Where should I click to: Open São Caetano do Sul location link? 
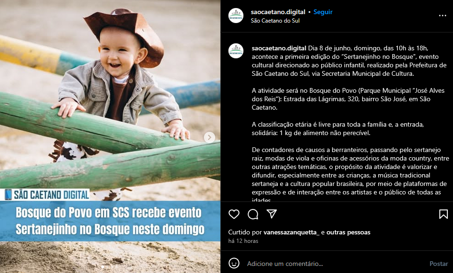[275, 21]
